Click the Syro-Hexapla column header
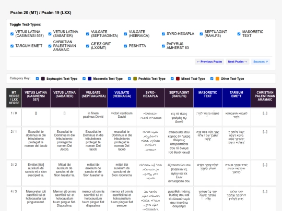Screen dimensions: 282x211 [150, 98]
